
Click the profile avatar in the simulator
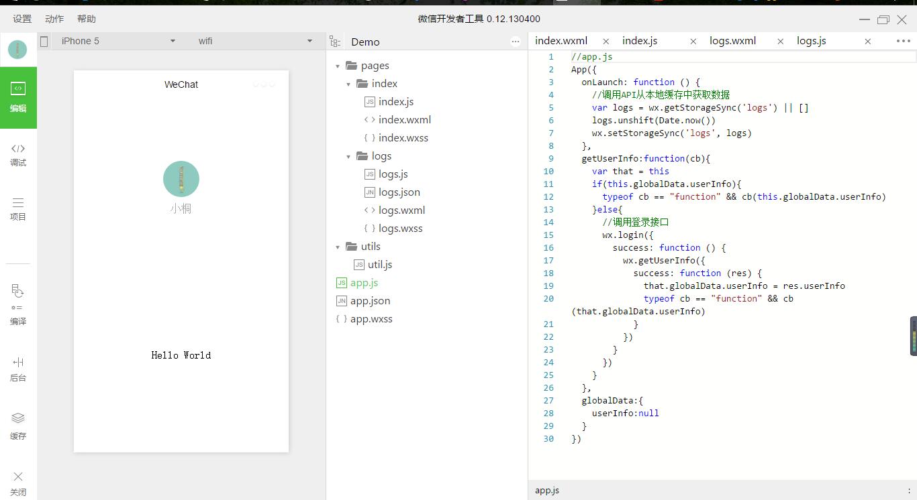click(181, 179)
